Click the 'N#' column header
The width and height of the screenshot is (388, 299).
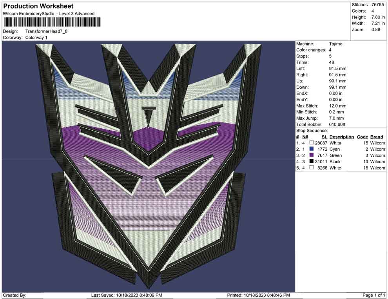(305, 137)
